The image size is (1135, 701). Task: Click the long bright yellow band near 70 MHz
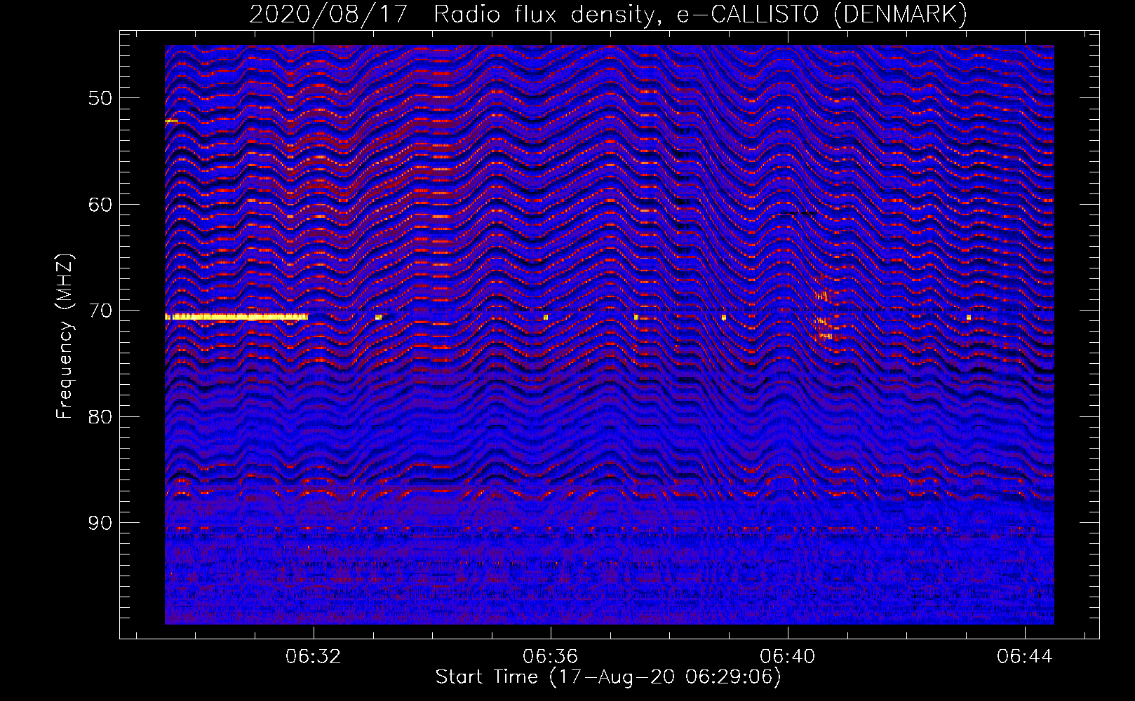pos(236,317)
